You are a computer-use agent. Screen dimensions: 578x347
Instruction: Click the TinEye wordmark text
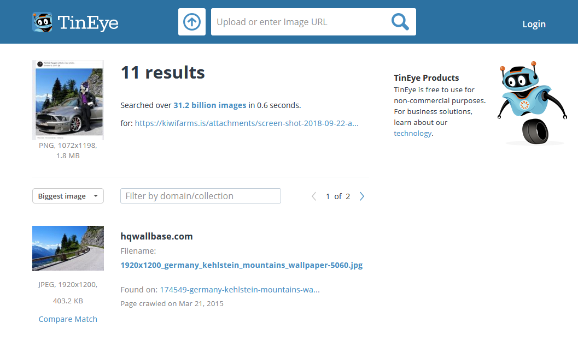[x=88, y=23]
